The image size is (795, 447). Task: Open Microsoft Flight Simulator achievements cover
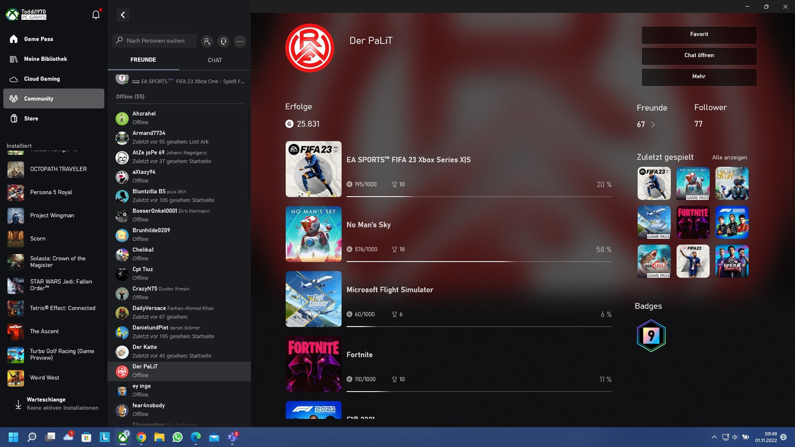tap(314, 299)
